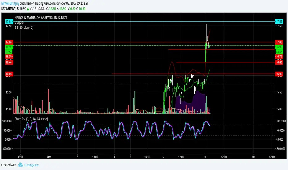Click the 10 date label on time axis
The width and height of the screenshot is (288, 170).
(x=253, y=157)
